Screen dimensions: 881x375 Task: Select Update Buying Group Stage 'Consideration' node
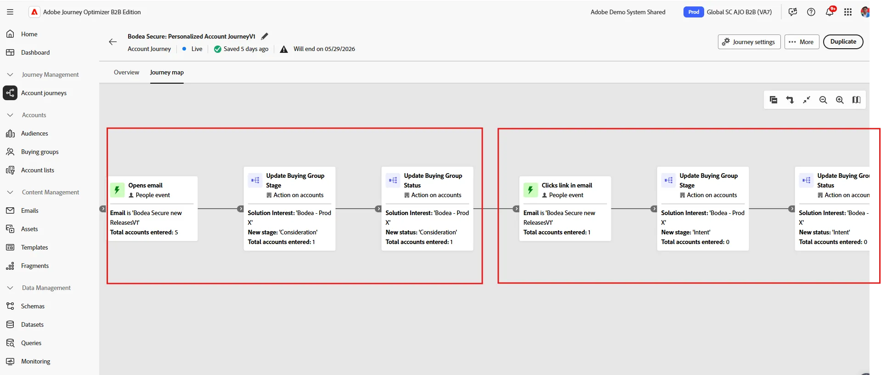tap(289, 209)
